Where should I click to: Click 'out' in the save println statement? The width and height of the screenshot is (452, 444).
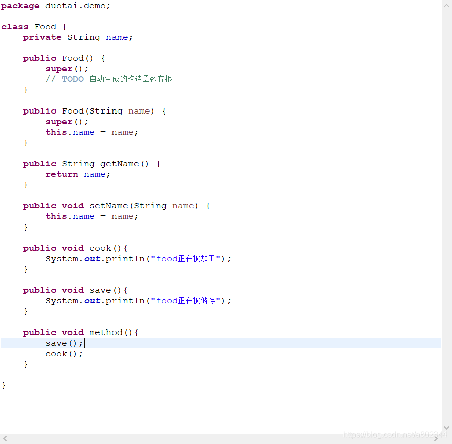92,301
